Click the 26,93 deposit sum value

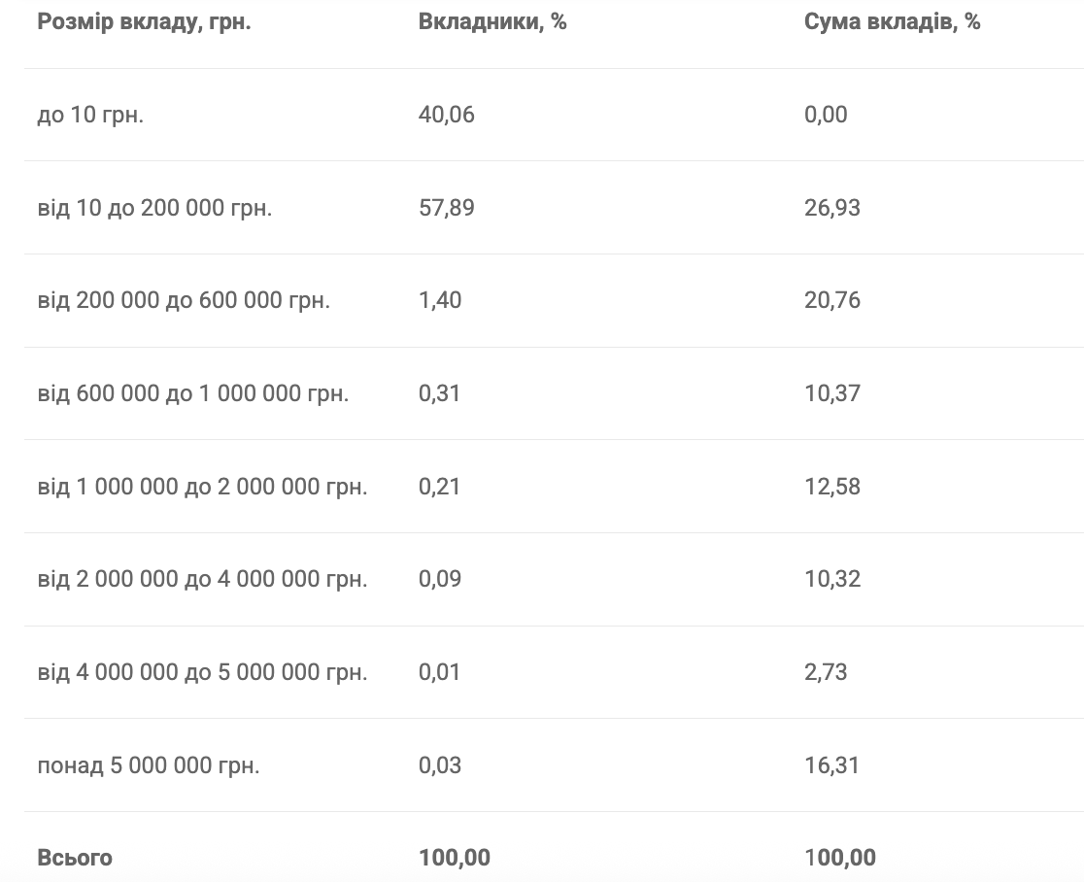pos(831,208)
